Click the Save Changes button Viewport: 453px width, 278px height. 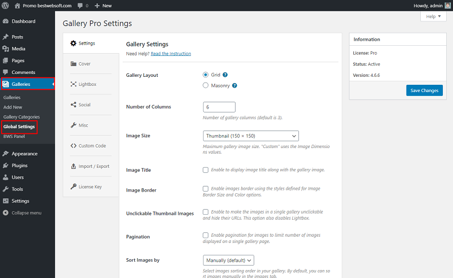tap(424, 90)
